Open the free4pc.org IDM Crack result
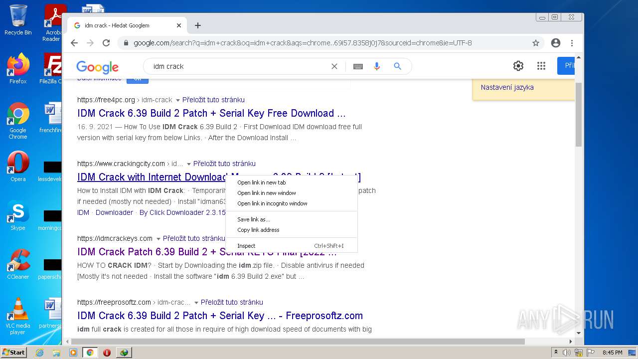 tap(211, 113)
